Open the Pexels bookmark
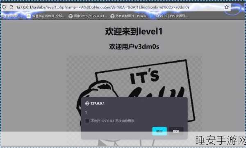This screenshot has width=246, height=148. [x=129, y=16]
